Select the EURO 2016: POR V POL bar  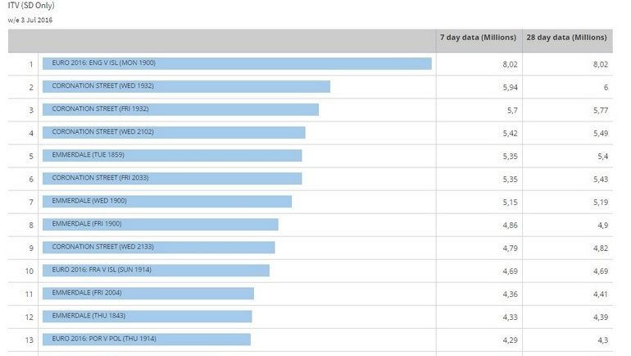click(x=147, y=340)
